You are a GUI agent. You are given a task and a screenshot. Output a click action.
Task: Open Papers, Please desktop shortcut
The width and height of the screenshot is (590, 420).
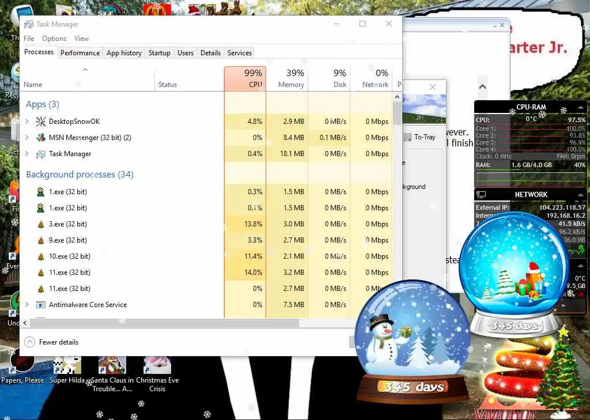click(22, 370)
